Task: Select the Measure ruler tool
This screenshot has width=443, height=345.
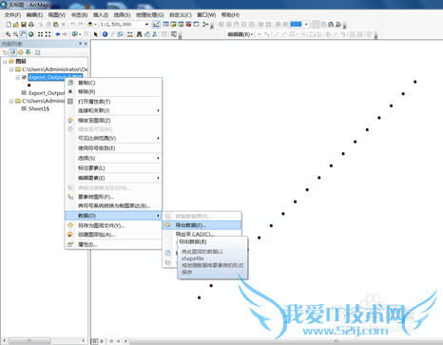Action: (130, 34)
